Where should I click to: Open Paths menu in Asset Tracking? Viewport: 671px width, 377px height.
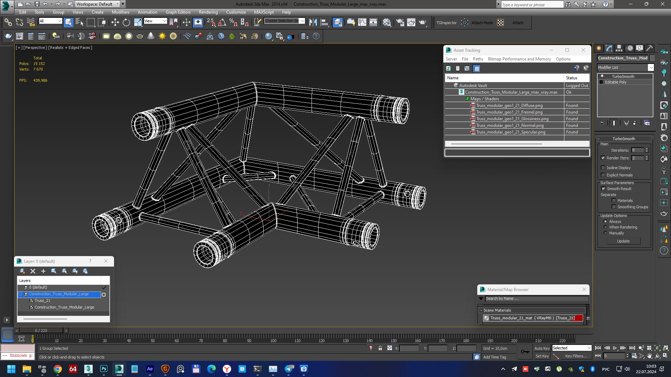[x=478, y=59]
